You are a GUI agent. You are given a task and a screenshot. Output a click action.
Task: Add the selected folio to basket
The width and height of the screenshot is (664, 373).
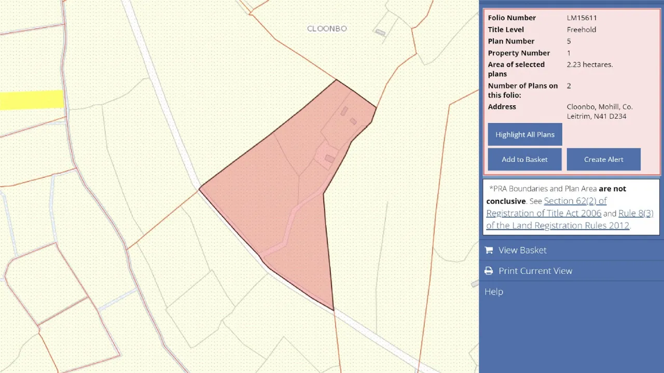(524, 159)
